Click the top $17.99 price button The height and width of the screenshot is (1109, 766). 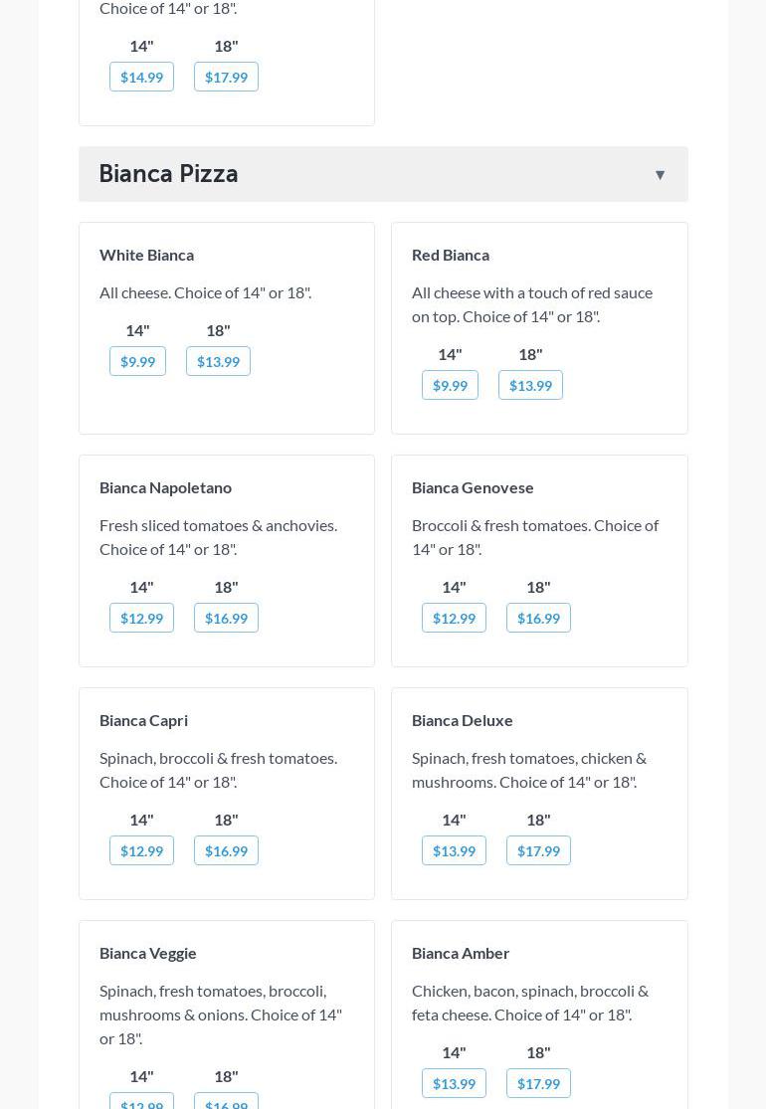pyautogui.click(x=226, y=77)
